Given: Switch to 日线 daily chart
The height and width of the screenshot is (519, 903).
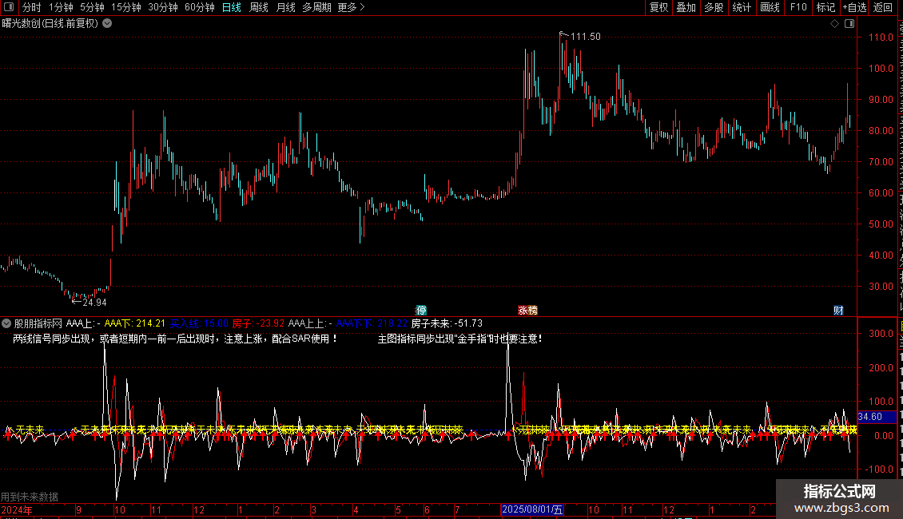Looking at the screenshot, I should click(x=232, y=7).
